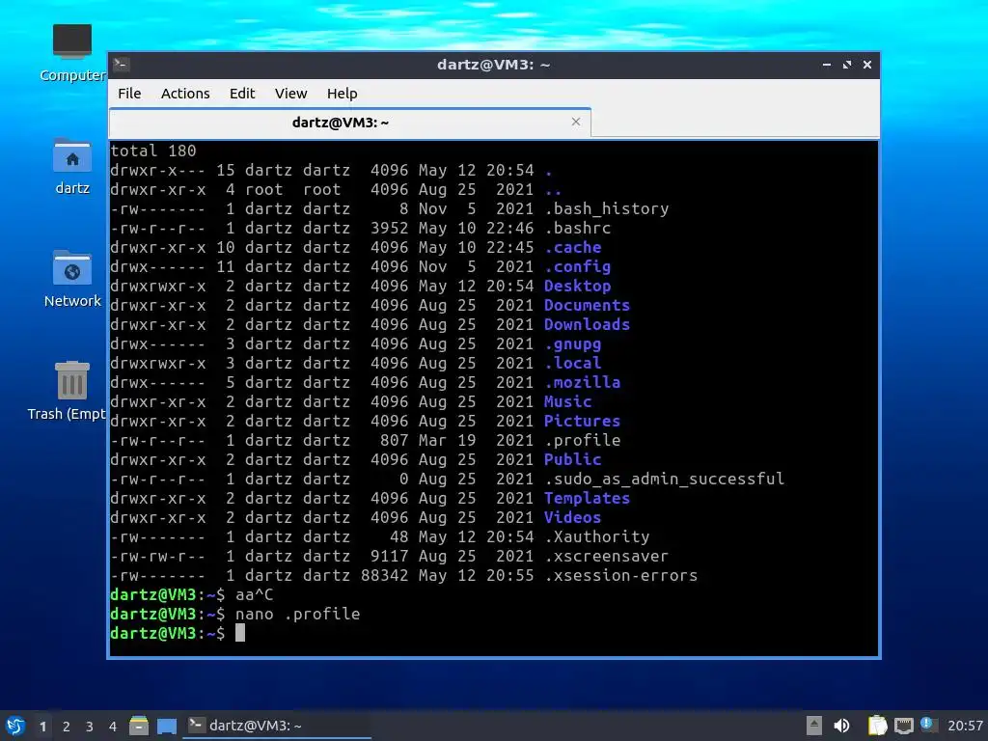
Task: Click the .local directory name
Action: (573, 363)
